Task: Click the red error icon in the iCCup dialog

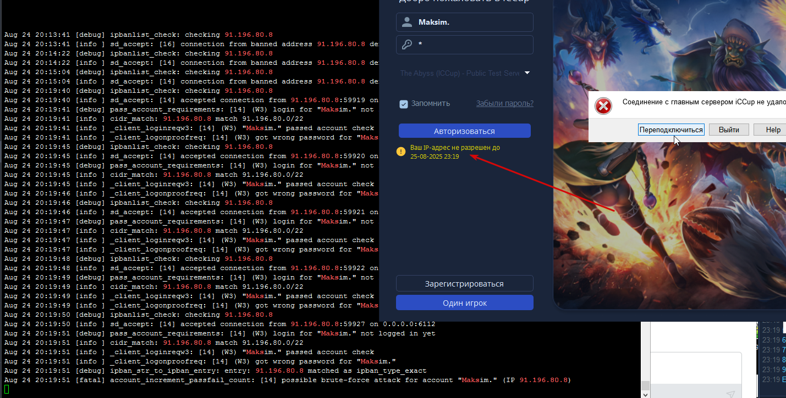Action: click(x=603, y=105)
